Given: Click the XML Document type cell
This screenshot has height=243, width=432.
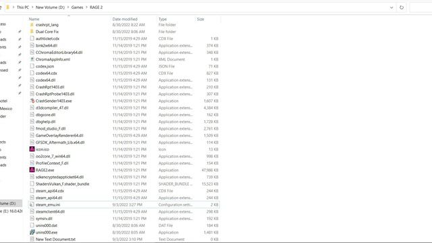Looking at the screenshot, I should pos(171,59).
